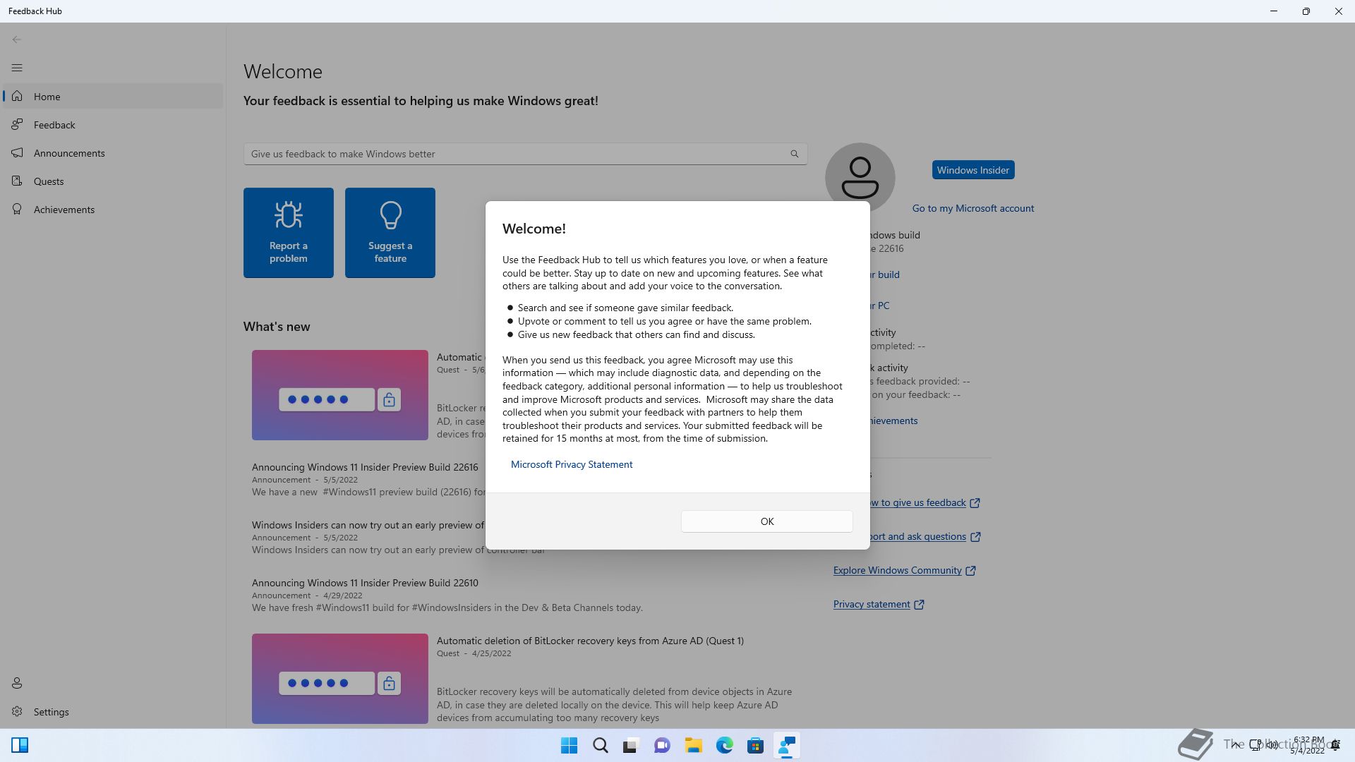Open the how to give us feedback link

tap(917, 502)
